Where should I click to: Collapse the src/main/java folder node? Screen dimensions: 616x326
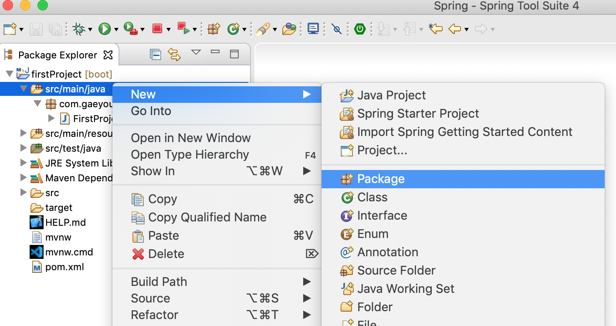pyautogui.click(x=24, y=89)
